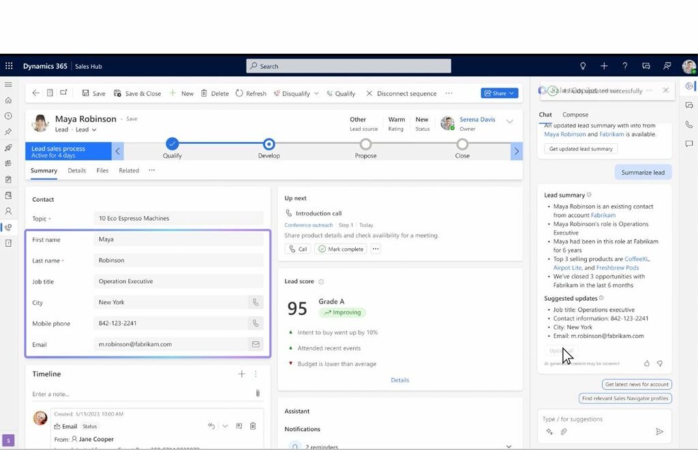Click the plus quick create icon in header
The image size is (698, 450).
pyautogui.click(x=604, y=66)
